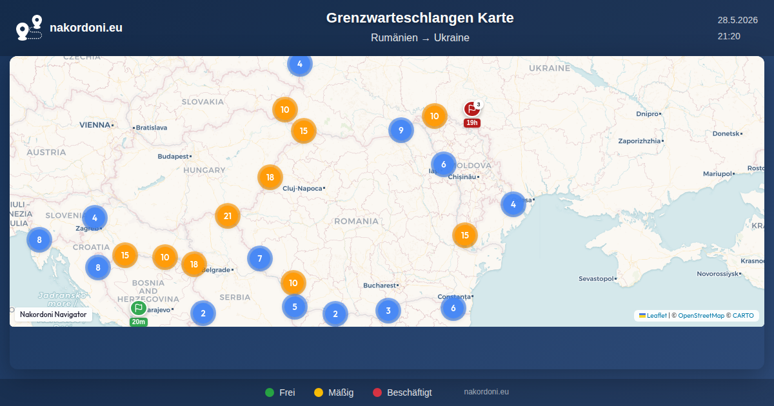The width and height of the screenshot is (774, 406).
Task: Open the green flag marker labeled 20m
Action: click(138, 309)
